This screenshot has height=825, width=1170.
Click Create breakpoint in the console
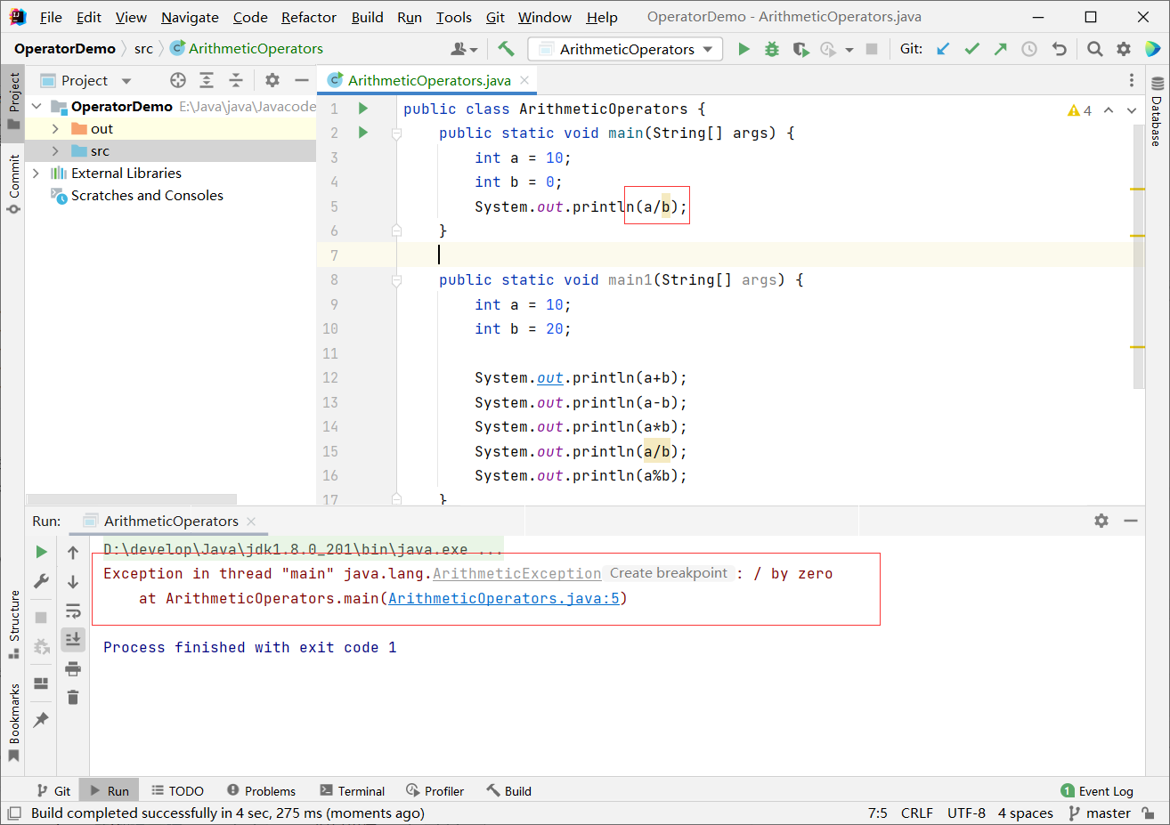tap(669, 573)
